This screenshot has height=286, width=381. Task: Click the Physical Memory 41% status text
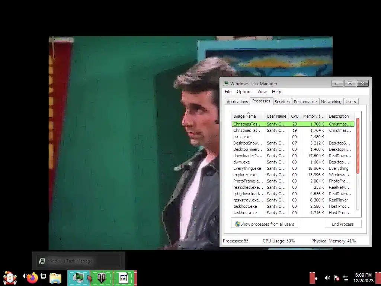pos(334,241)
